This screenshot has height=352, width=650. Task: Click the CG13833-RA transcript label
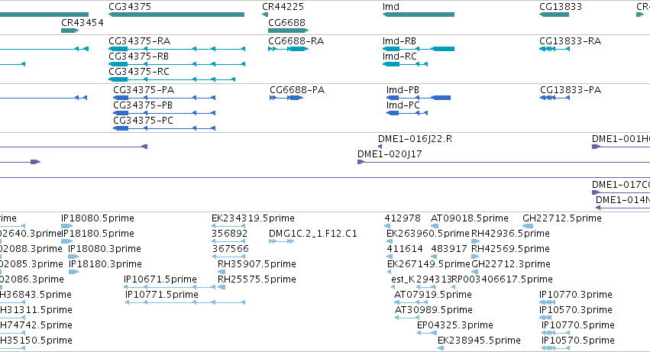(x=570, y=41)
